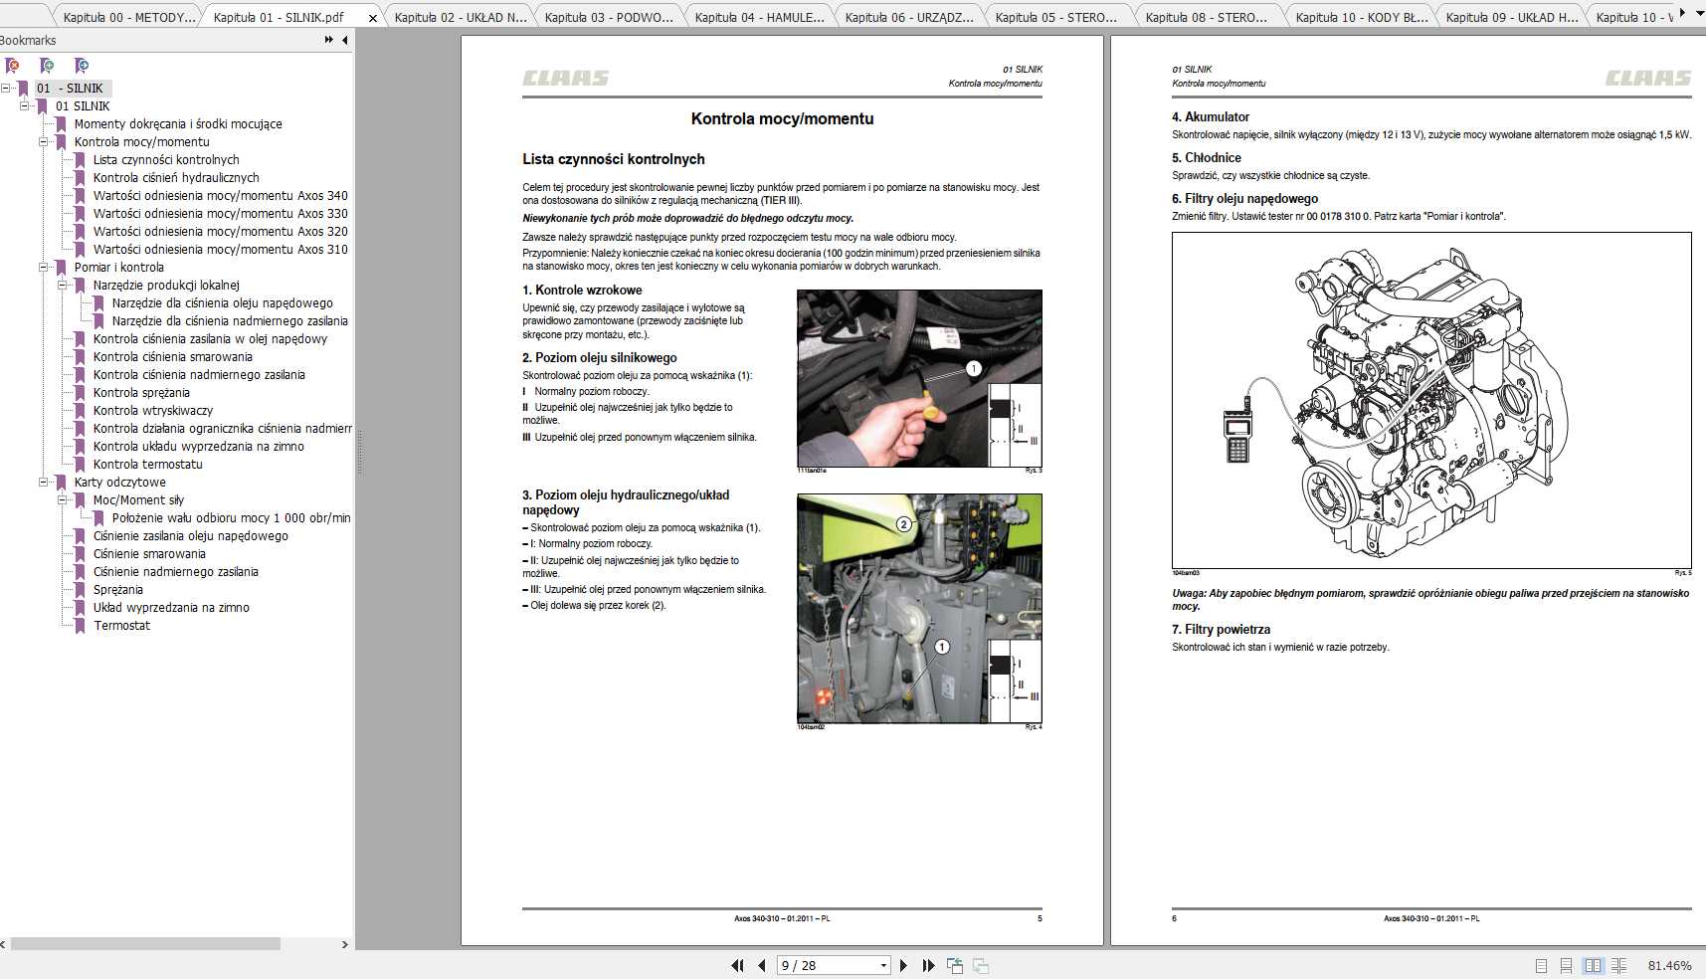Click bookmark icon beside Sprężania
This screenshot has height=979, width=1706.
coord(81,590)
